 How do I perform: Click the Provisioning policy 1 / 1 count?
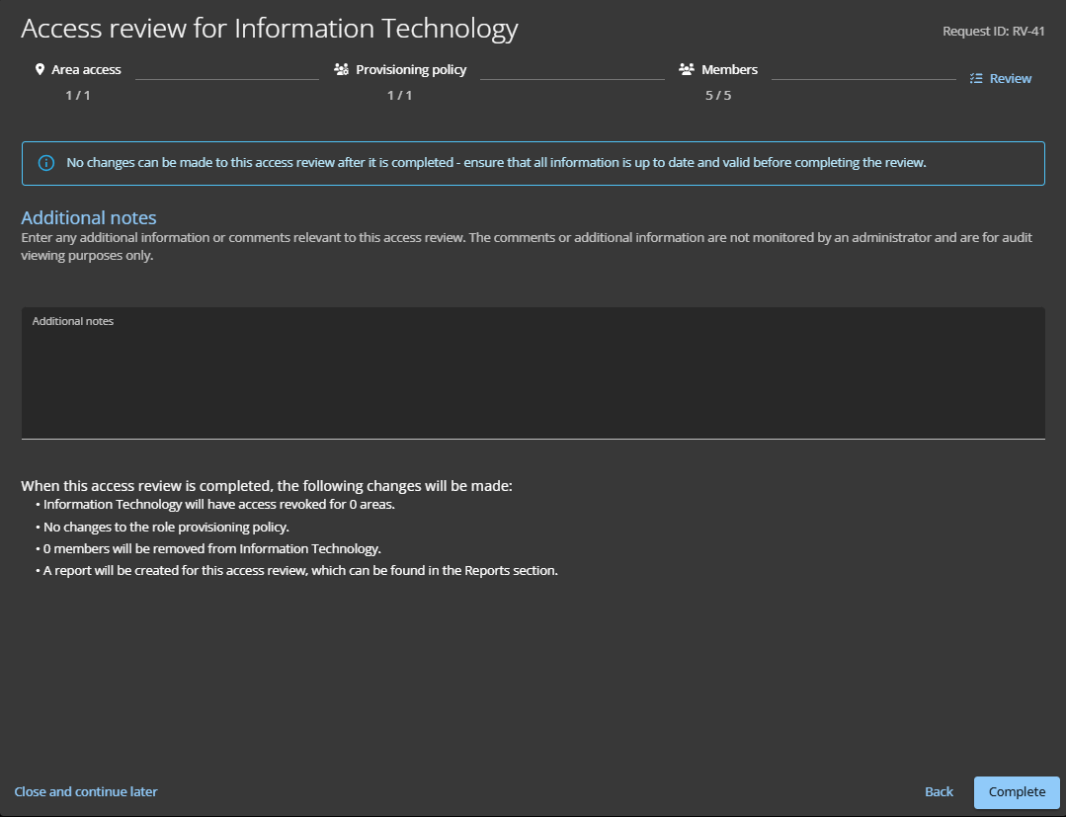click(399, 96)
